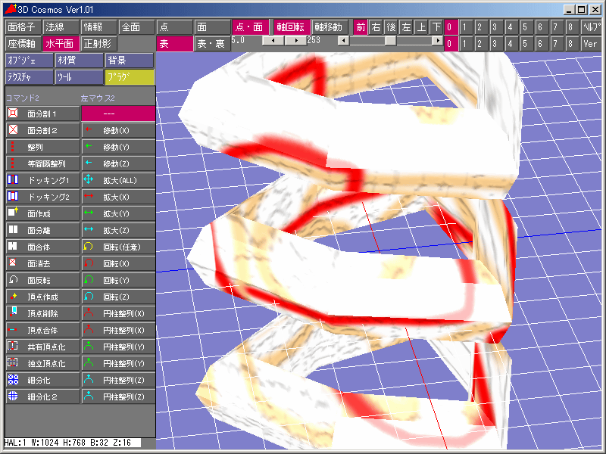
Task: Select the 面合体 merge faces command
Action: [x=43, y=247]
